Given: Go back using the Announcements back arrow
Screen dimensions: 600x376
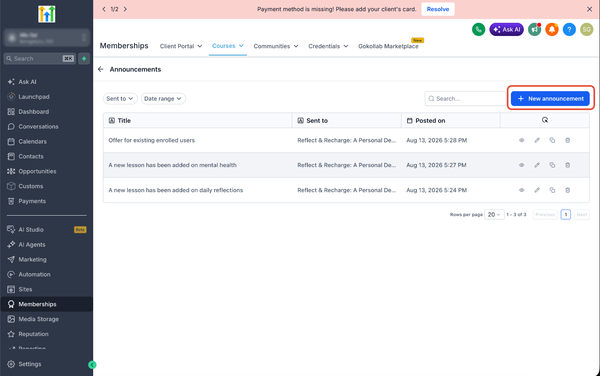Looking at the screenshot, I should 101,69.
